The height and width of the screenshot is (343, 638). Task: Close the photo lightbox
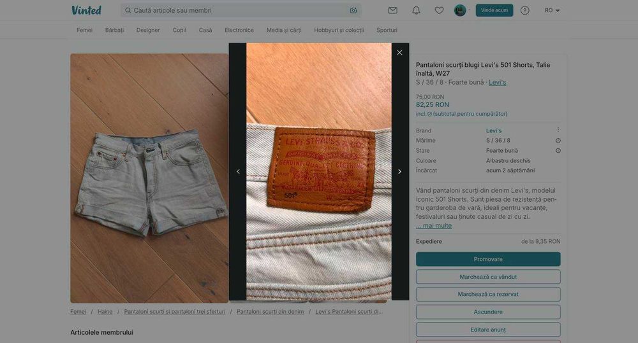click(399, 52)
